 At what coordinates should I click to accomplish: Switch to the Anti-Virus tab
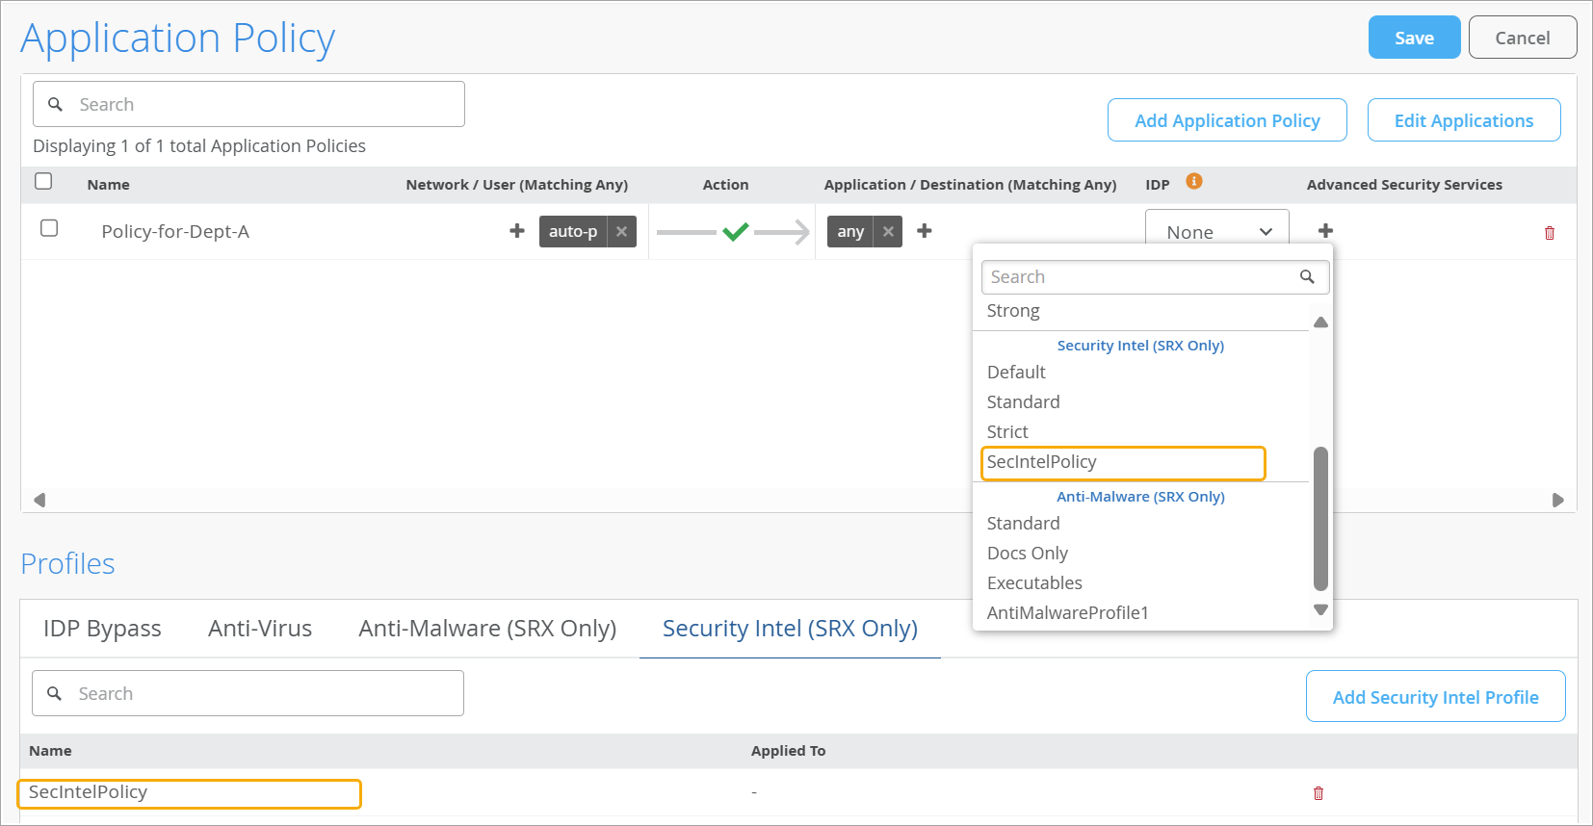pos(260,629)
